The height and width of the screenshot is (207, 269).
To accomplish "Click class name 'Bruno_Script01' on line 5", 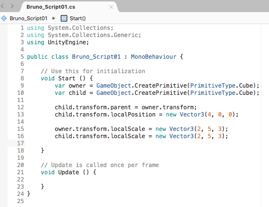I will pyautogui.click(x=96, y=57).
